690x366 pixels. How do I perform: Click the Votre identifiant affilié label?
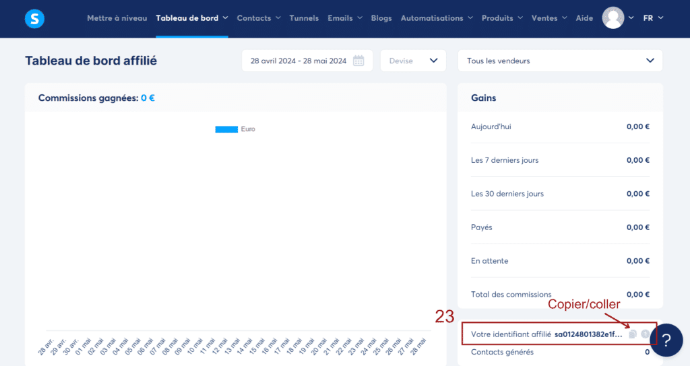[x=511, y=334]
